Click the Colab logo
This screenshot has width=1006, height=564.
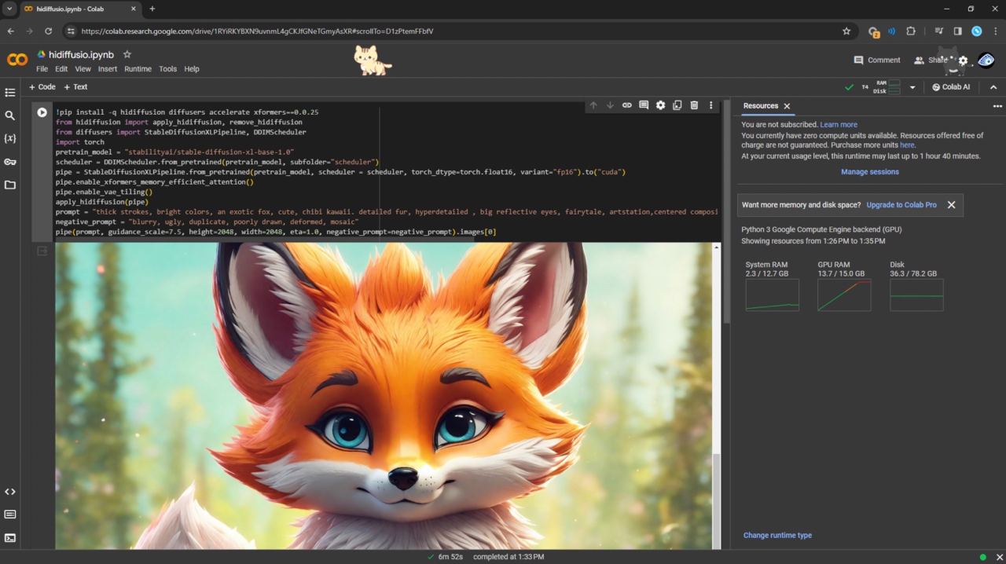17,60
